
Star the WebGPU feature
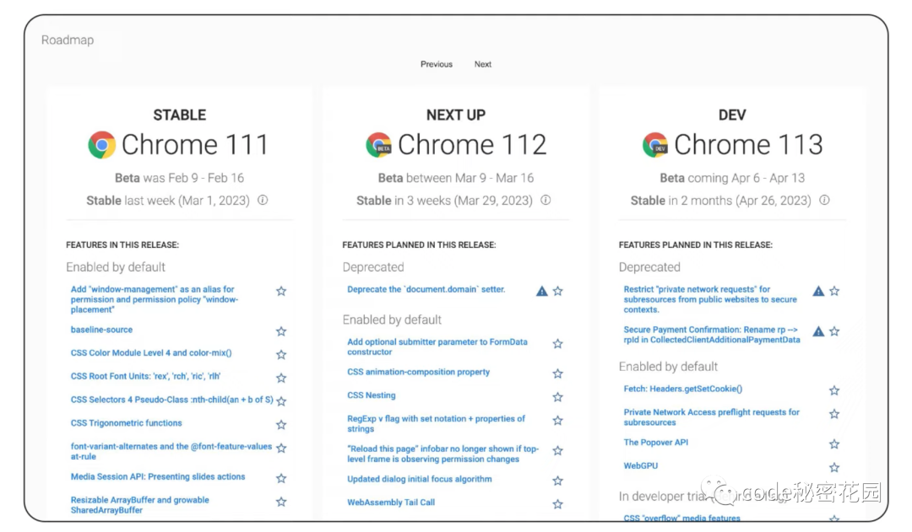(x=834, y=467)
